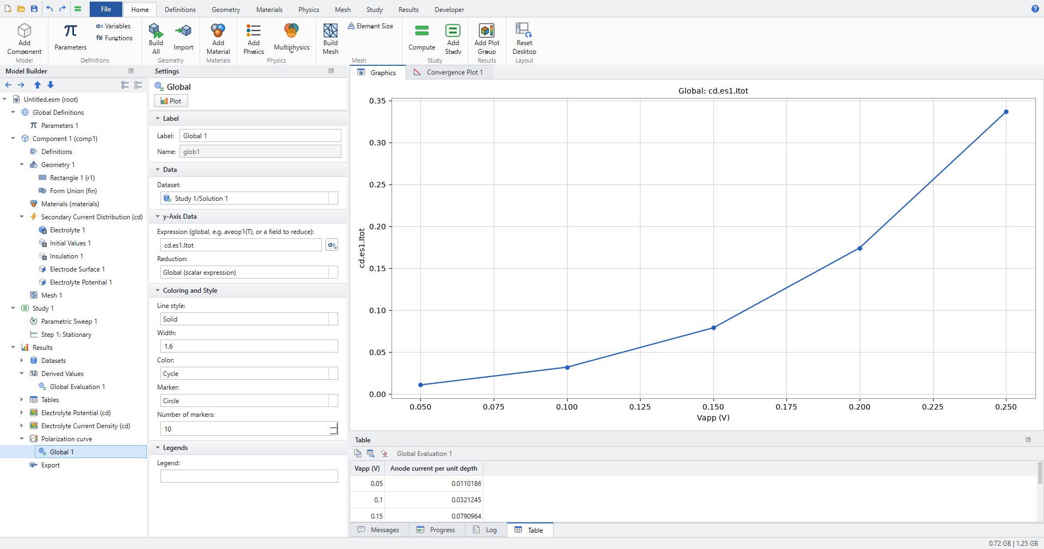Viewport: 1044px width, 549px height.
Task: Switch to the Convergence Plot 1 tab
Action: pyautogui.click(x=449, y=72)
